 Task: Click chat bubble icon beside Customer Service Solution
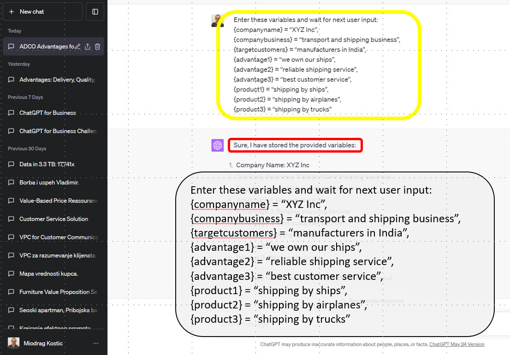pos(12,219)
